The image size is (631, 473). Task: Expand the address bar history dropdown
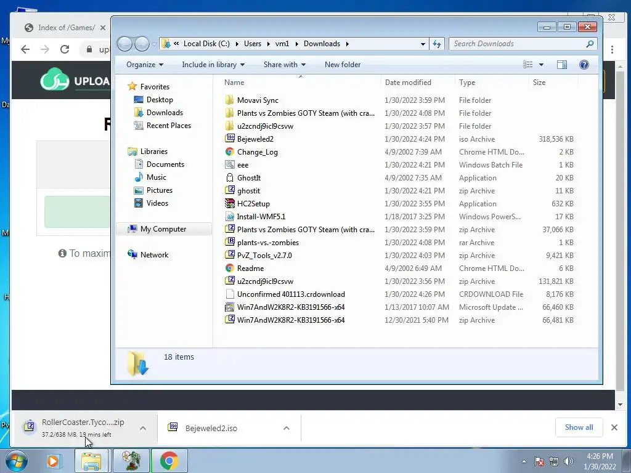[423, 44]
